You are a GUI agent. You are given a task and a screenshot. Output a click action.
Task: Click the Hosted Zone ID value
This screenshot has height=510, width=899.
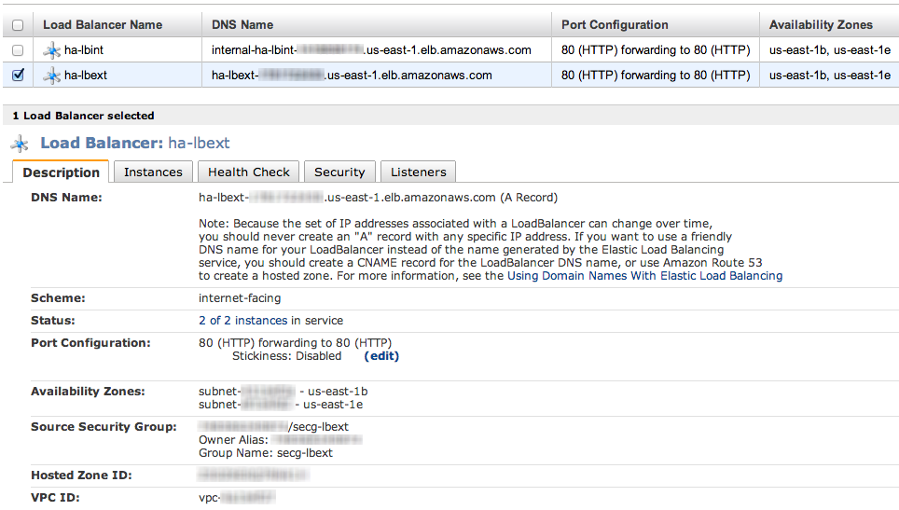[x=254, y=475]
